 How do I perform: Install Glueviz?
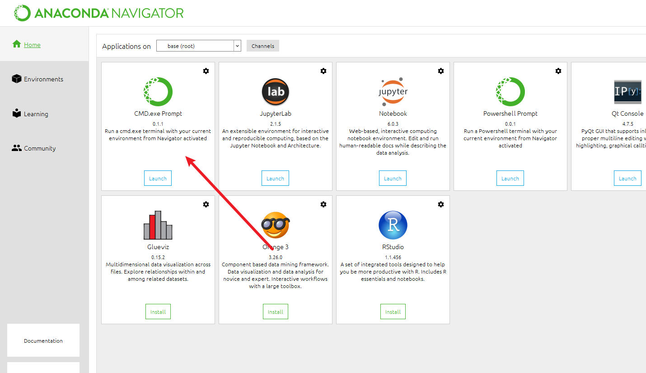pos(158,312)
